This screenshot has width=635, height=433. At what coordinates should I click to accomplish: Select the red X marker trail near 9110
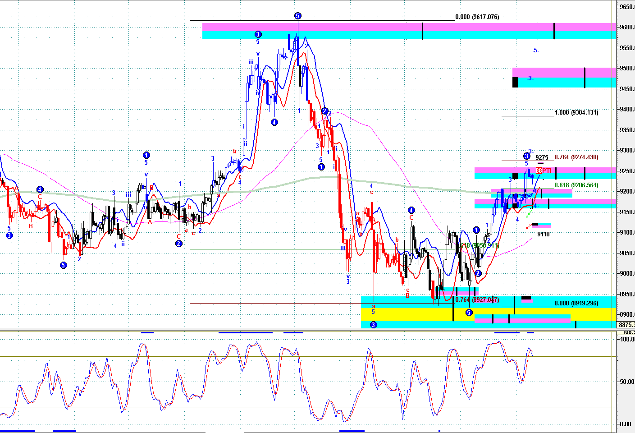(530, 226)
